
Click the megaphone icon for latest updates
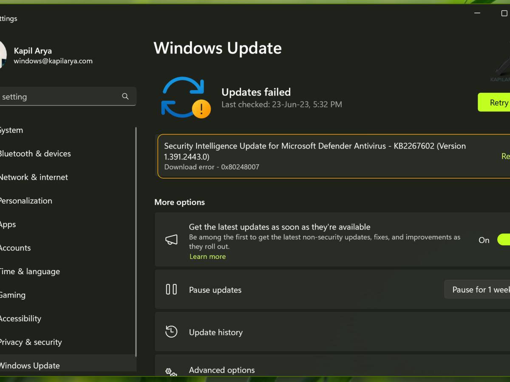click(x=171, y=240)
